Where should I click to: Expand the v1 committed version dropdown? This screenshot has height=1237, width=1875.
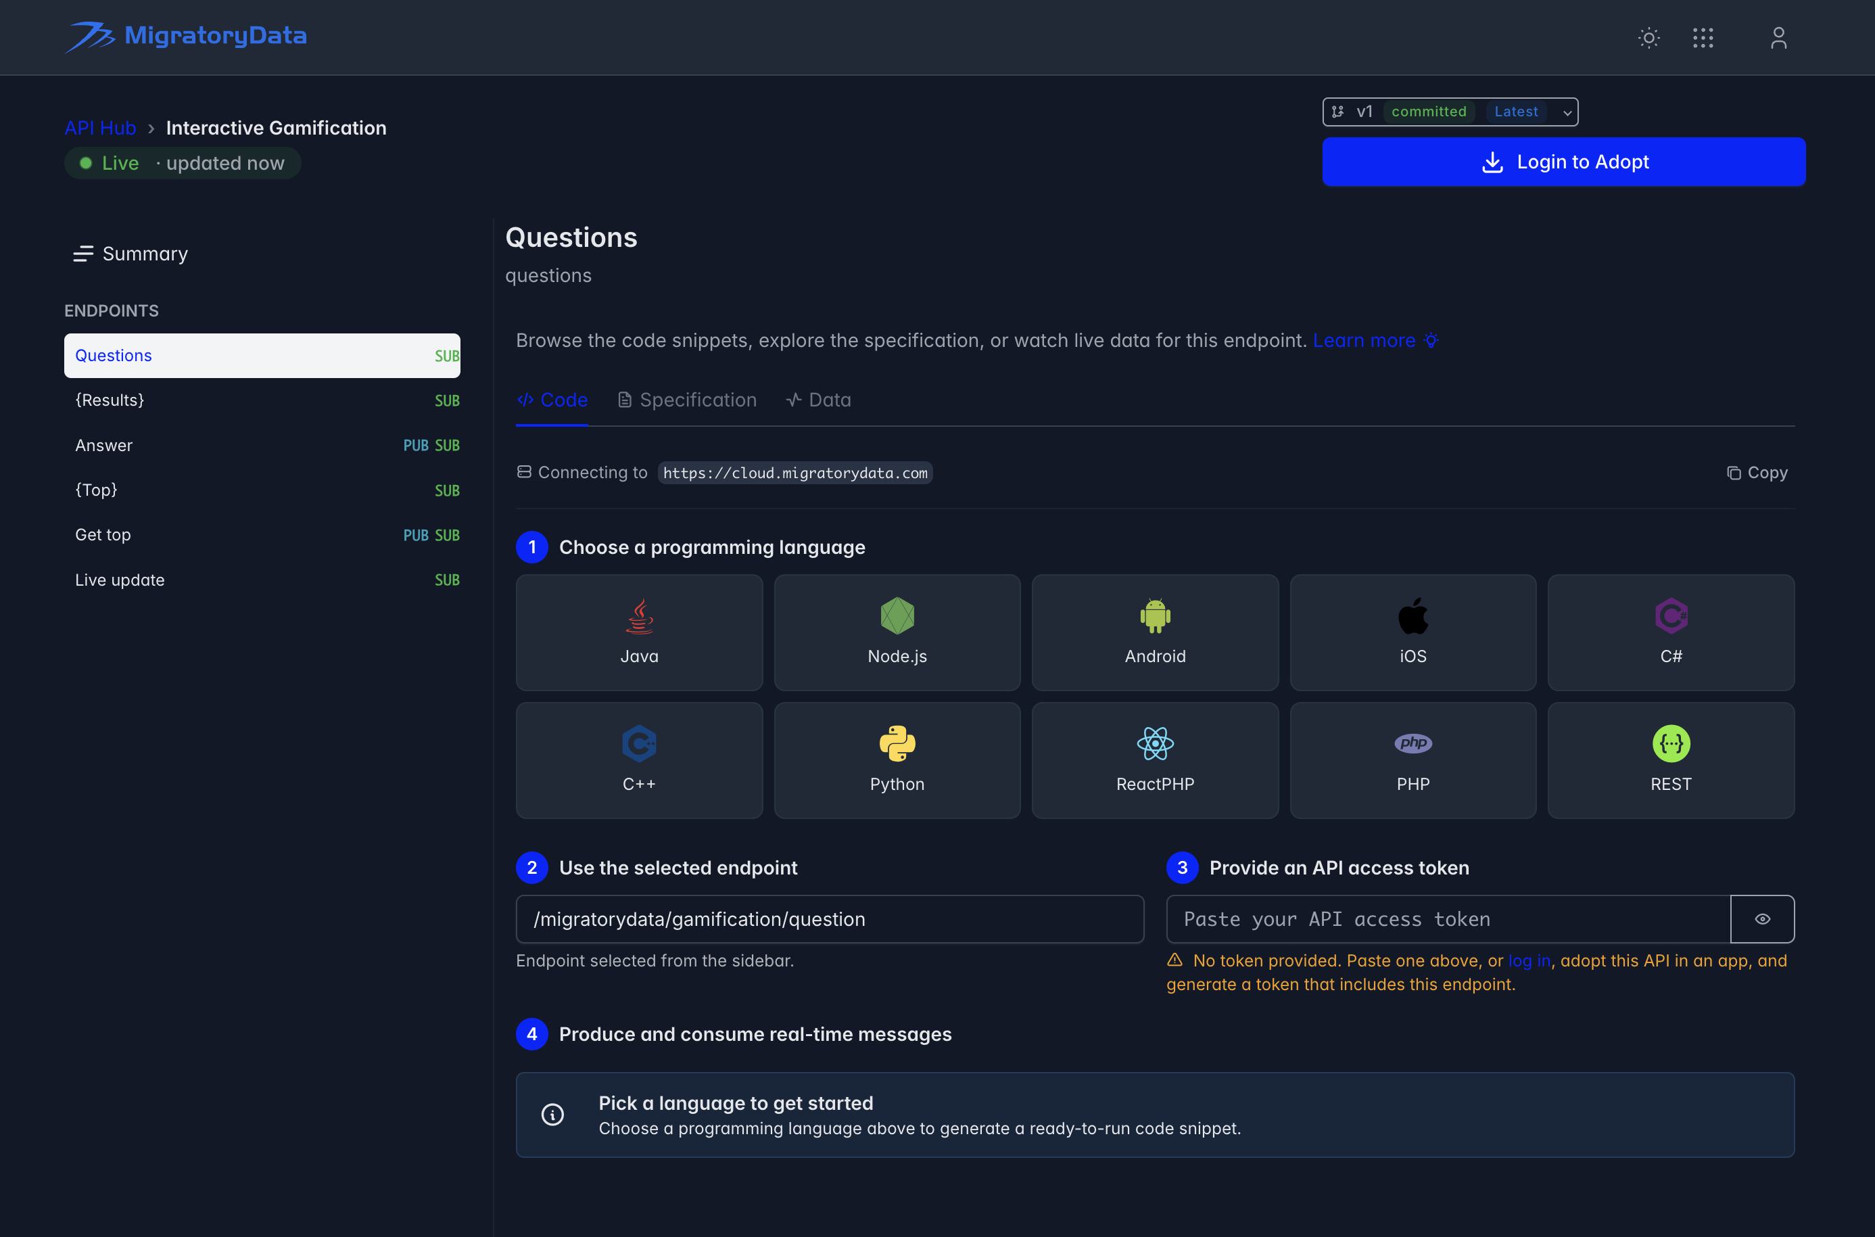[x=1449, y=111]
